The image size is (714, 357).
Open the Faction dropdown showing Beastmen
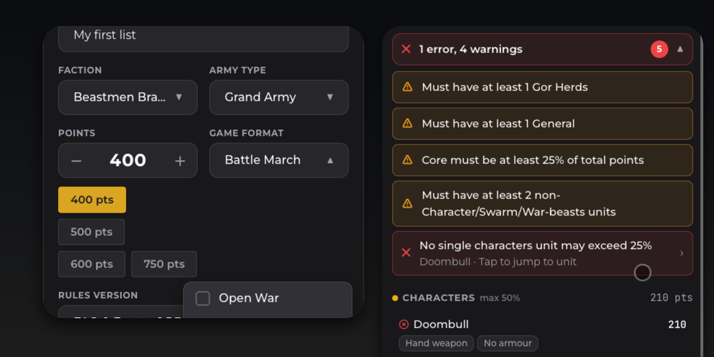[x=128, y=97]
